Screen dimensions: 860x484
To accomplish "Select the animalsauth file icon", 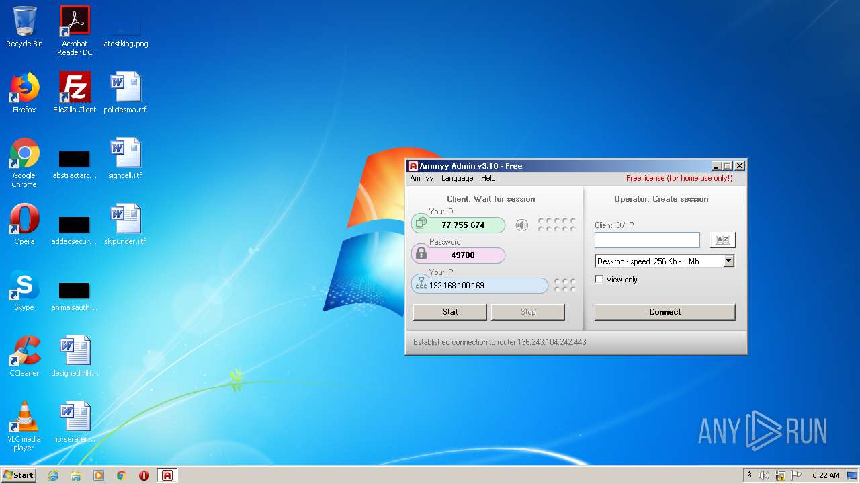I will pyautogui.click(x=75, y=296).
